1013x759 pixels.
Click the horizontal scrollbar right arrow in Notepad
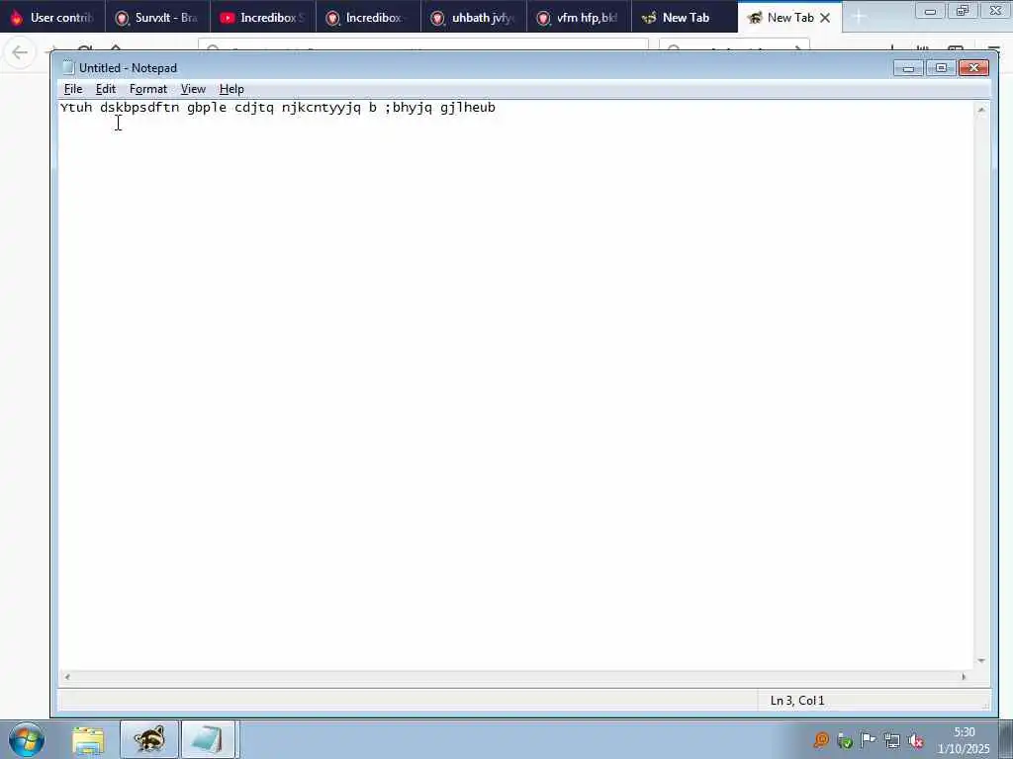(x=964, y=677)
